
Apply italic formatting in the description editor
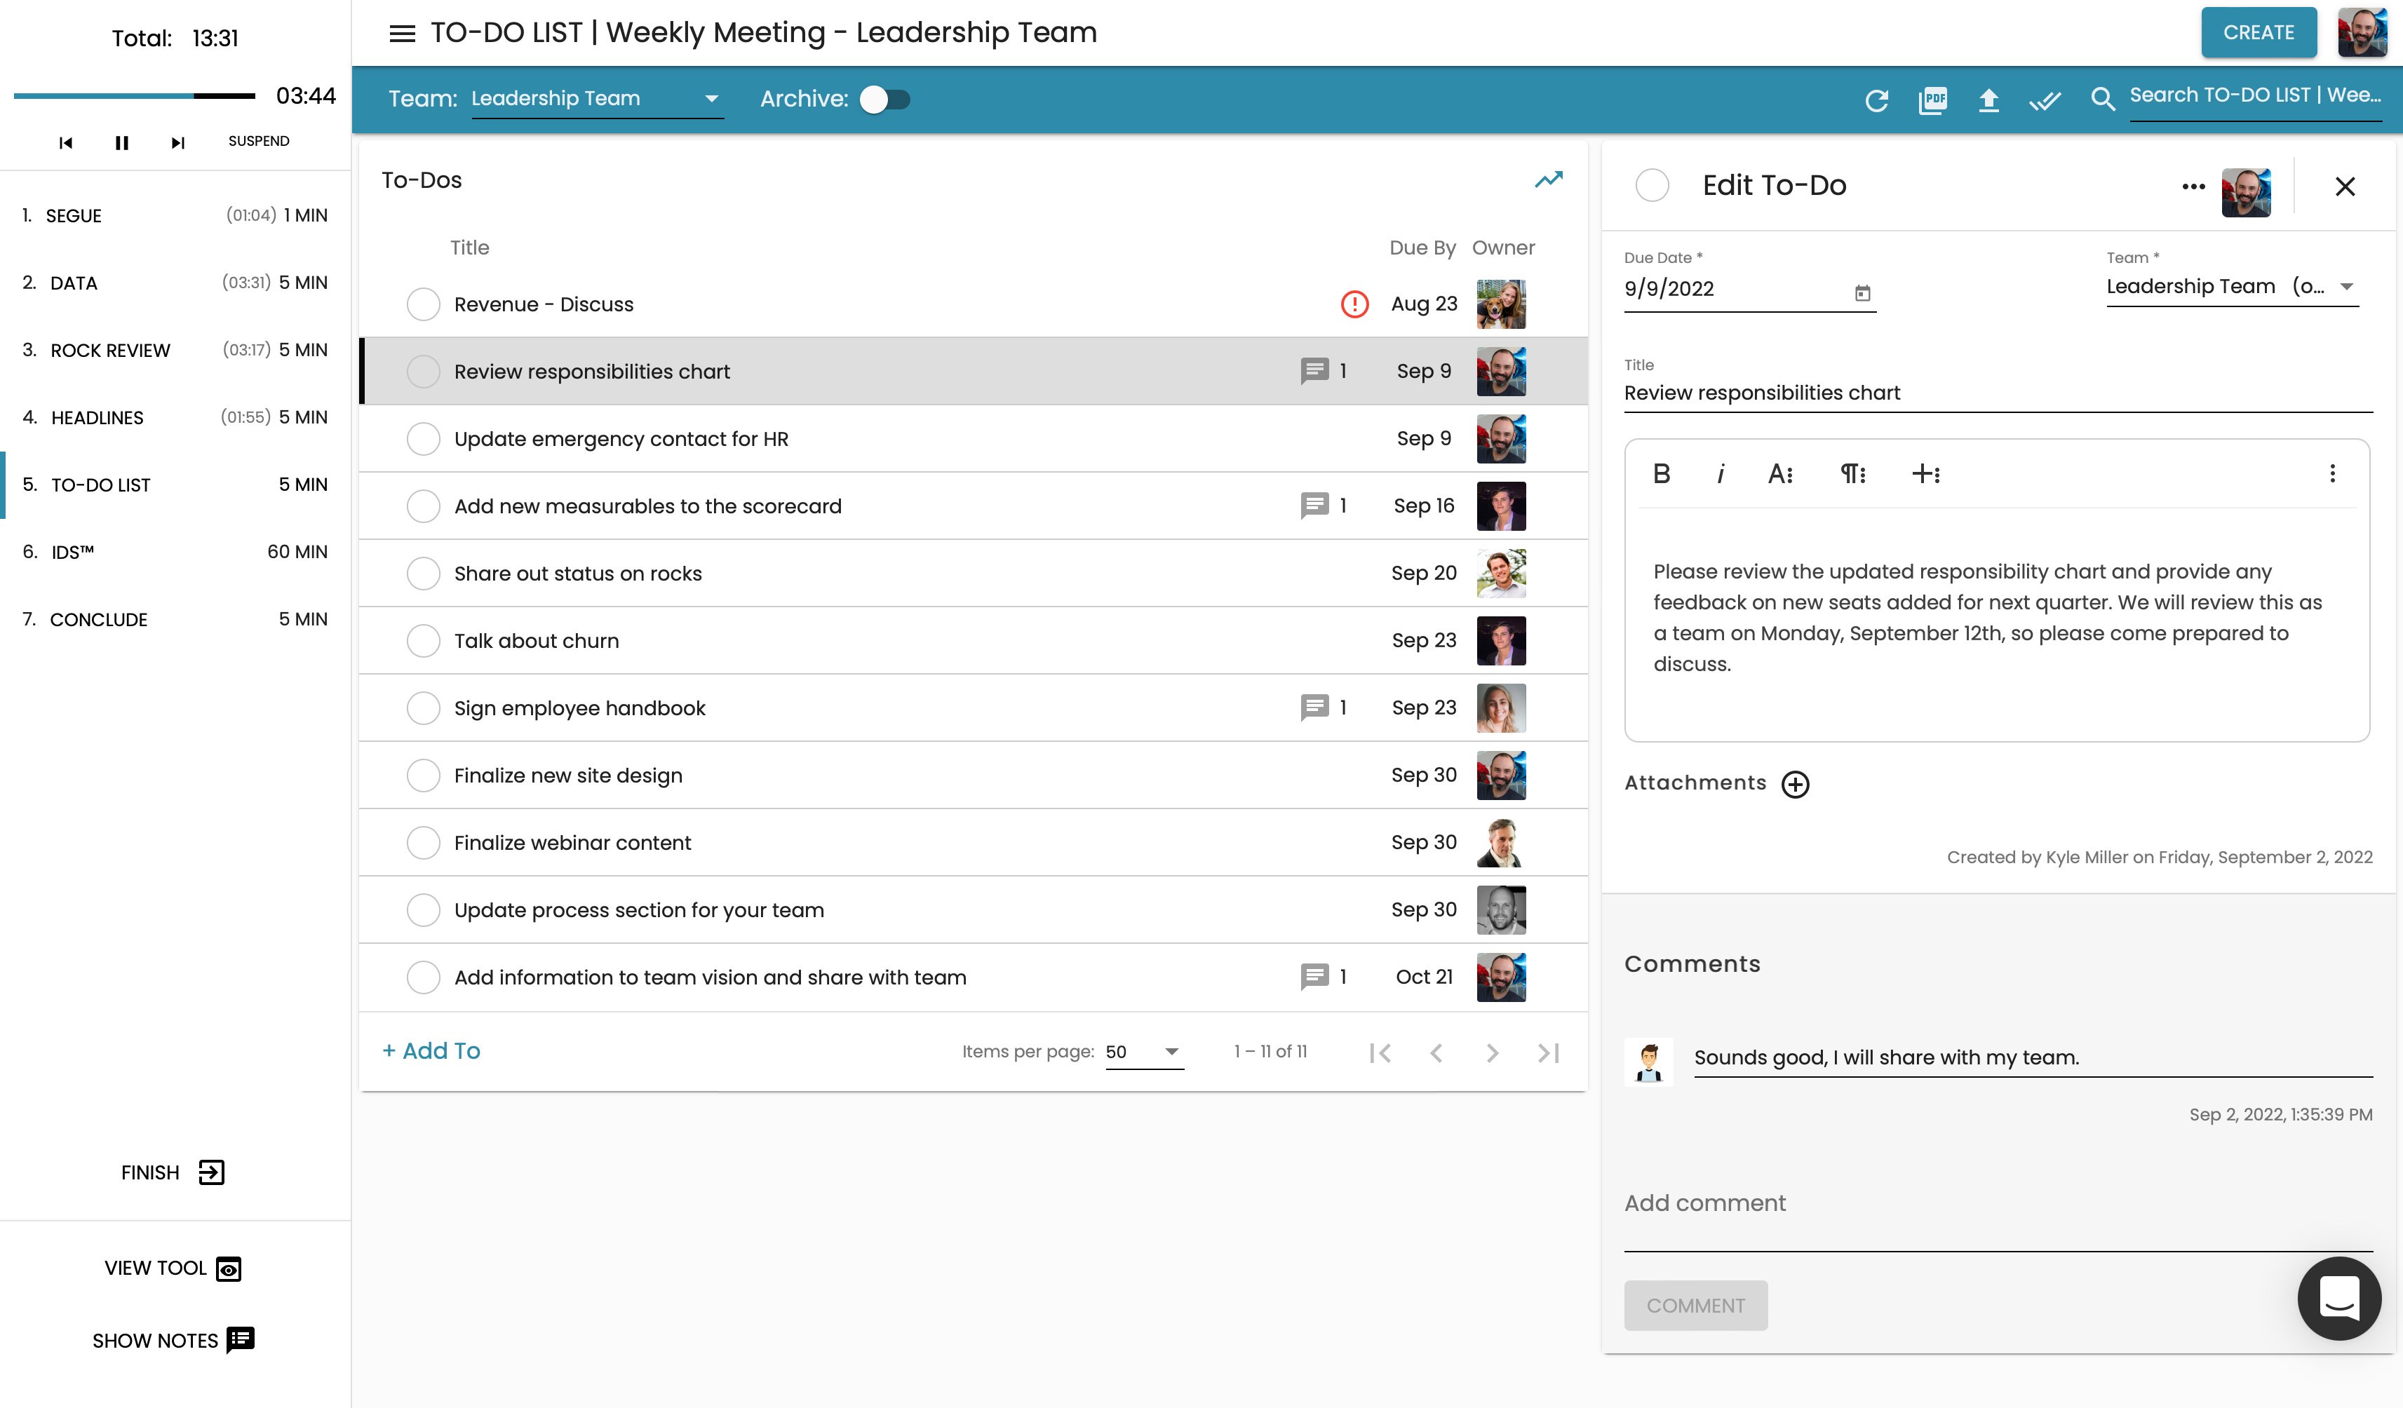click(x=1721, y=474)
